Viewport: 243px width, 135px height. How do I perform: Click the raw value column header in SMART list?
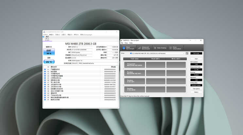click(113, 67)
